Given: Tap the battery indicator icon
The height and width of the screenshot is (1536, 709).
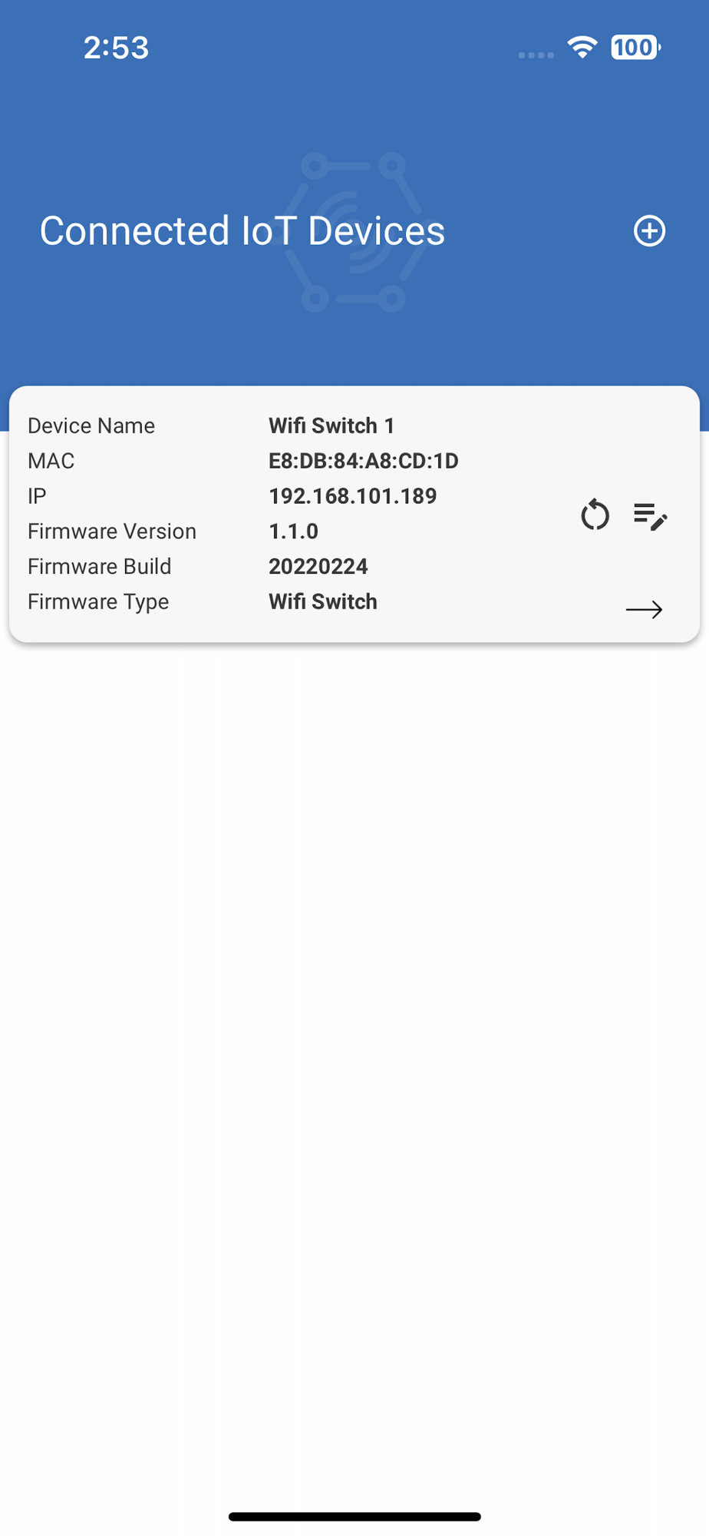Looking at the screenshot, I should tap(635, 48).
